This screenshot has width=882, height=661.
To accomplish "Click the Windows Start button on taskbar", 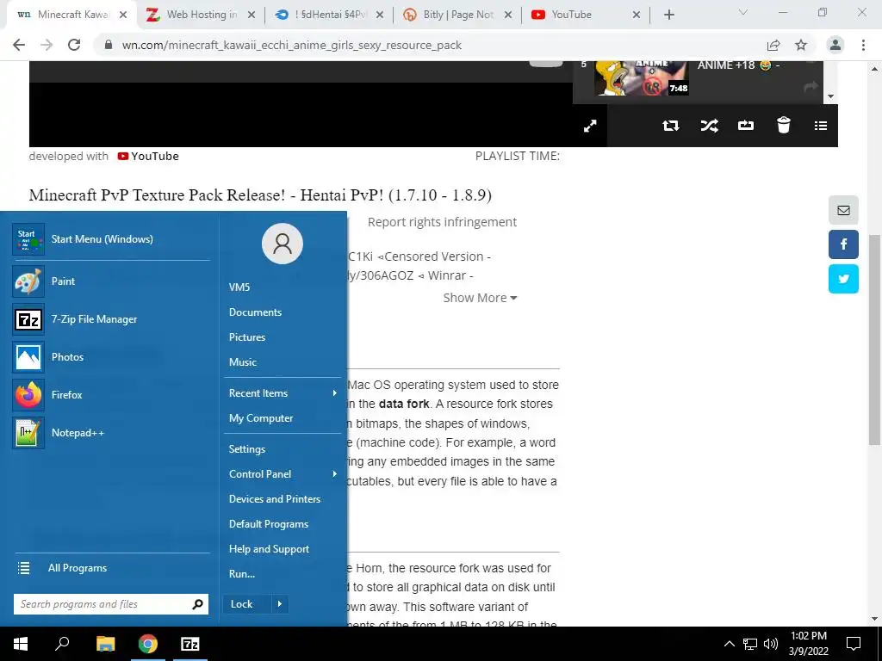I will point(21,644).
